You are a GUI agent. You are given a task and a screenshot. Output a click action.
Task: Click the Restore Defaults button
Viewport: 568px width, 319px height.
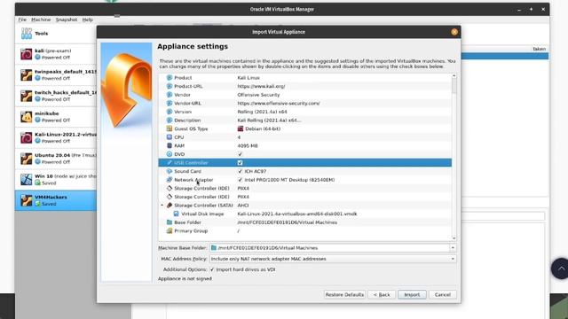344,295
